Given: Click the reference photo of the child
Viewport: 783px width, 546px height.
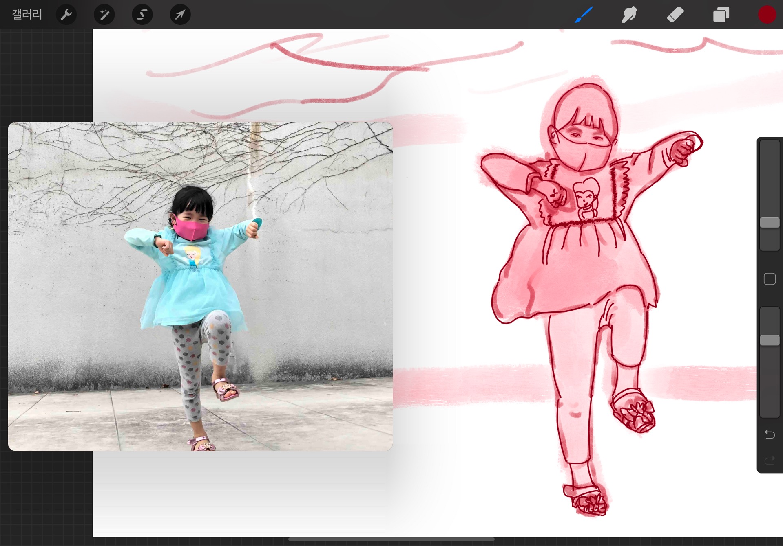Looking at the screenshot, I should tap(200, 286).
